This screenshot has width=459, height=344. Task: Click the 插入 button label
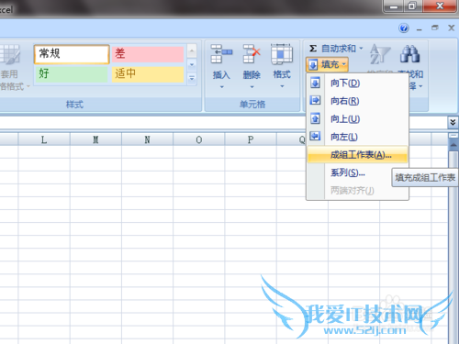221,75
